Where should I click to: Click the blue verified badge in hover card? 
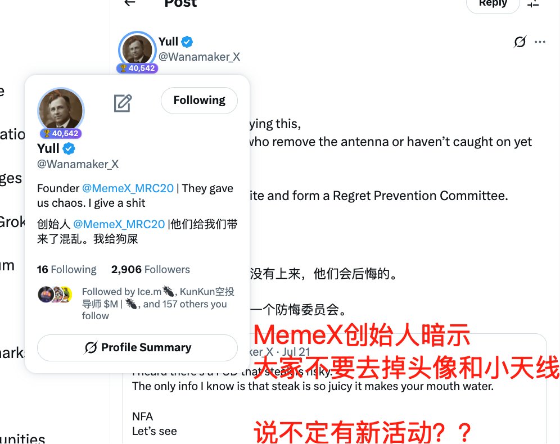click(x=69, y=148)
